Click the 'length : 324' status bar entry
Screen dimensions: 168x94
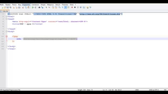tap(82, 90)
